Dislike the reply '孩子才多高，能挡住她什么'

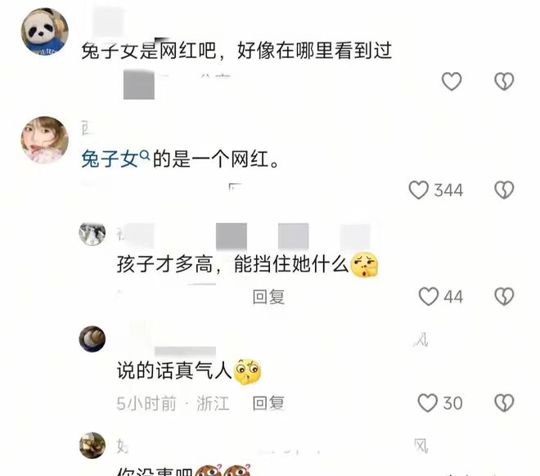tap(504, 296)
